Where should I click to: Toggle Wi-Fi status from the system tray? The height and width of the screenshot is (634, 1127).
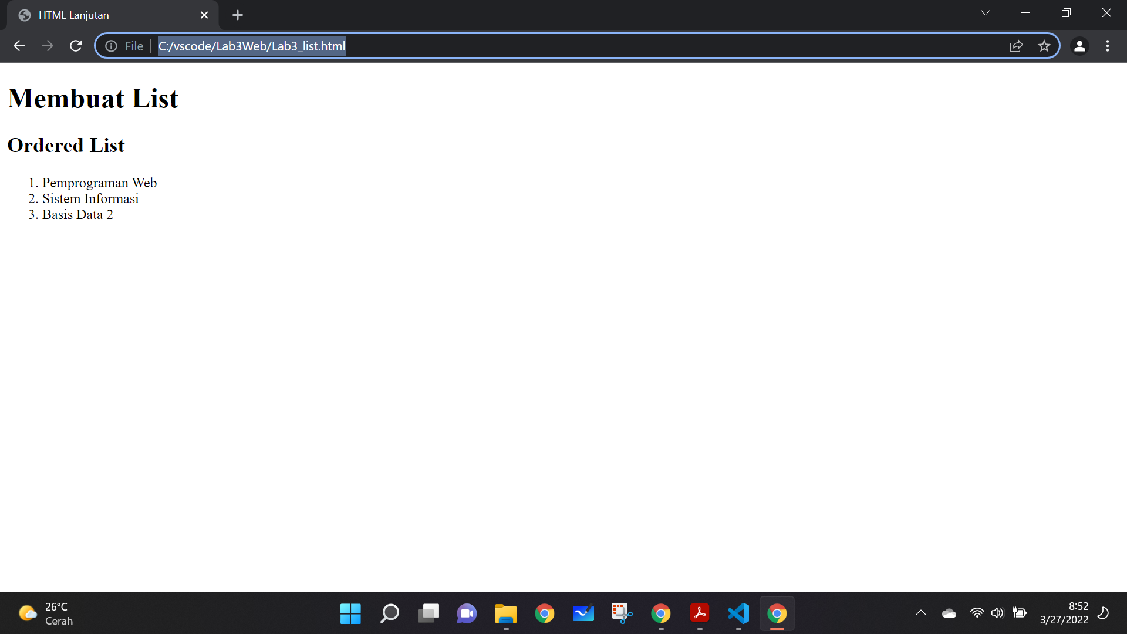tap(976, 613)
